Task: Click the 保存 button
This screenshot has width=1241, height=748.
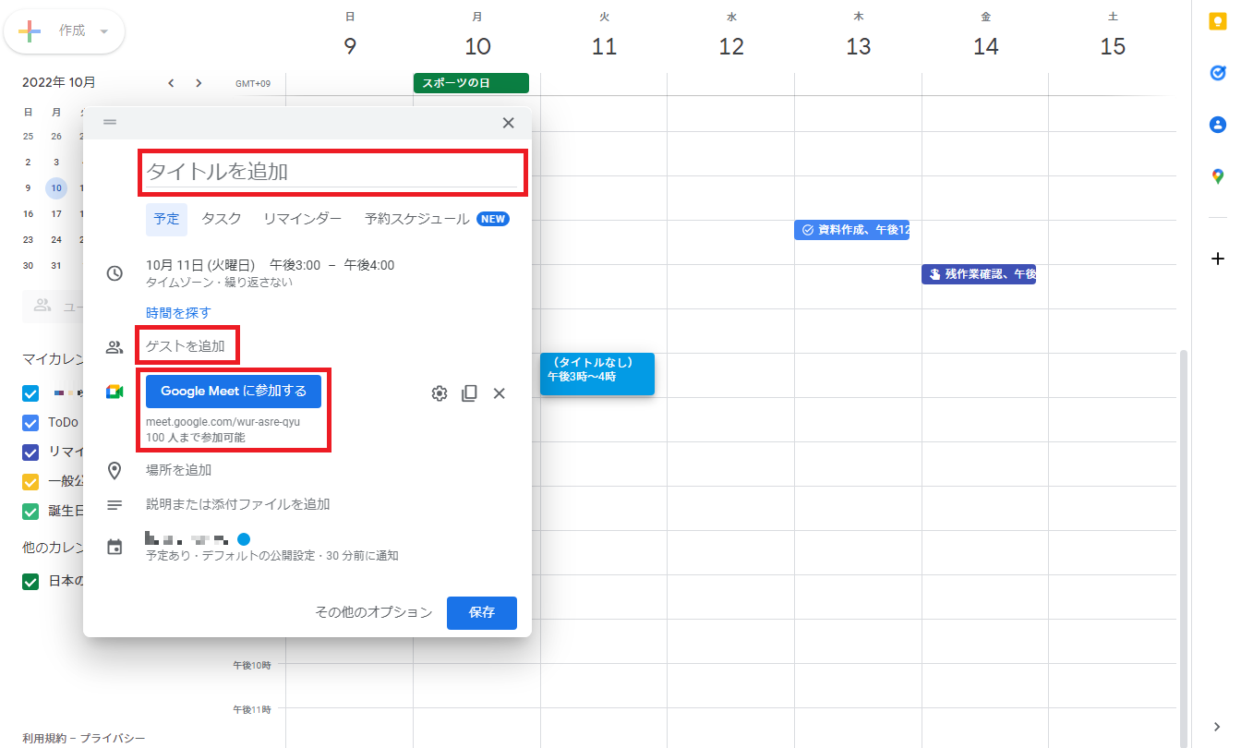Action: pyautogui.click(x=481, y=612)
